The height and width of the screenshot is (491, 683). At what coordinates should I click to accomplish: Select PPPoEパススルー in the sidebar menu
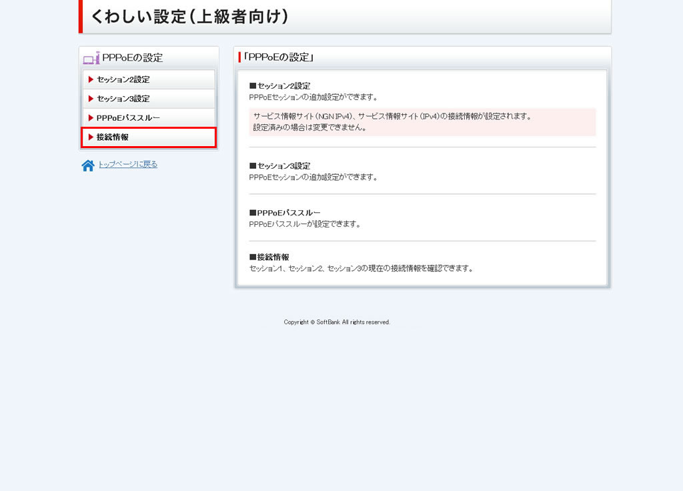coord(128,118)
